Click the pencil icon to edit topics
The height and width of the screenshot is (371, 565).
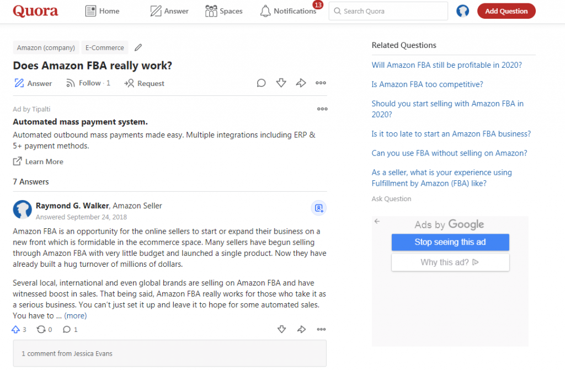(x=138, y=47)
